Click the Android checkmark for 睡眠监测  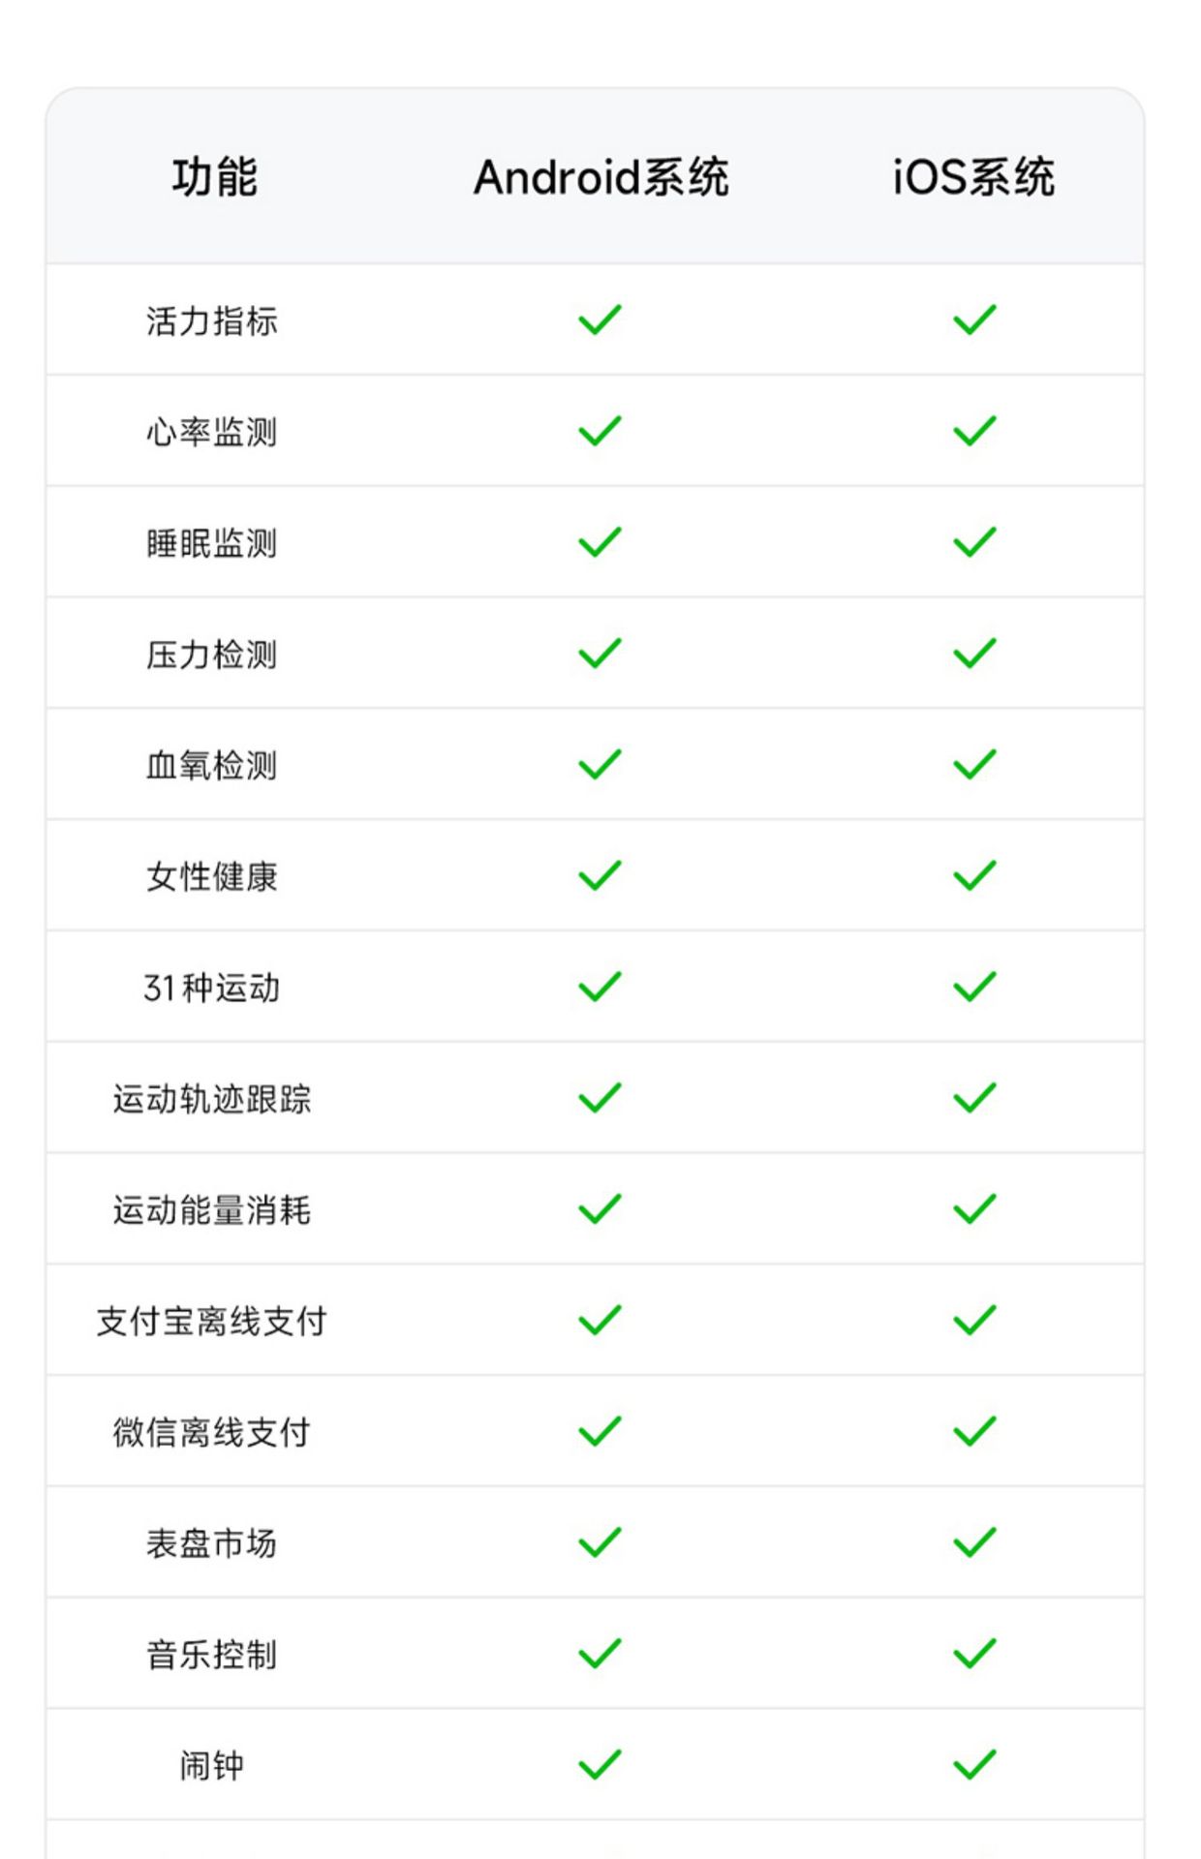(600, 542)
